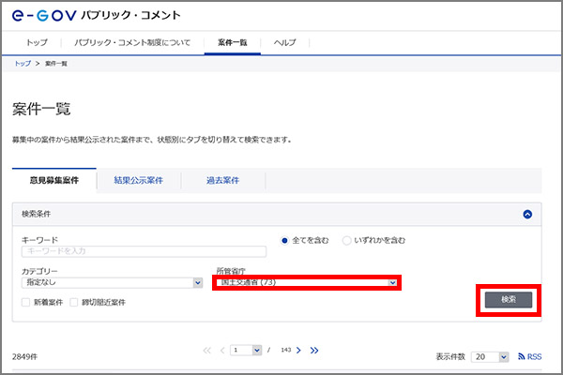Go to the previous results page
Viewport: 563px width, 375px height.
[222, 350]
